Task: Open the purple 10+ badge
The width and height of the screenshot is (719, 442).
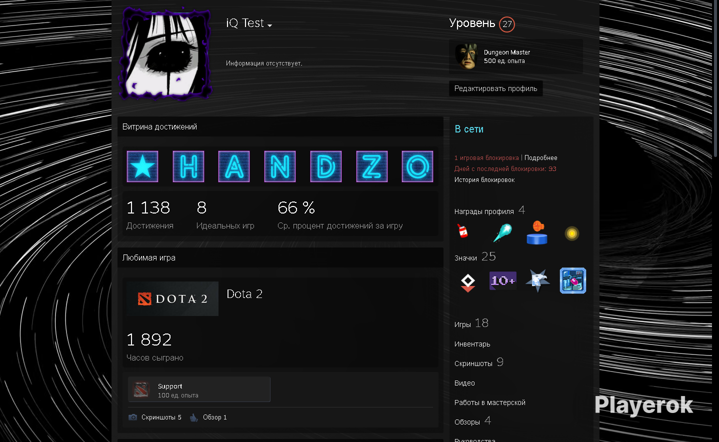Action: (503, 280)
